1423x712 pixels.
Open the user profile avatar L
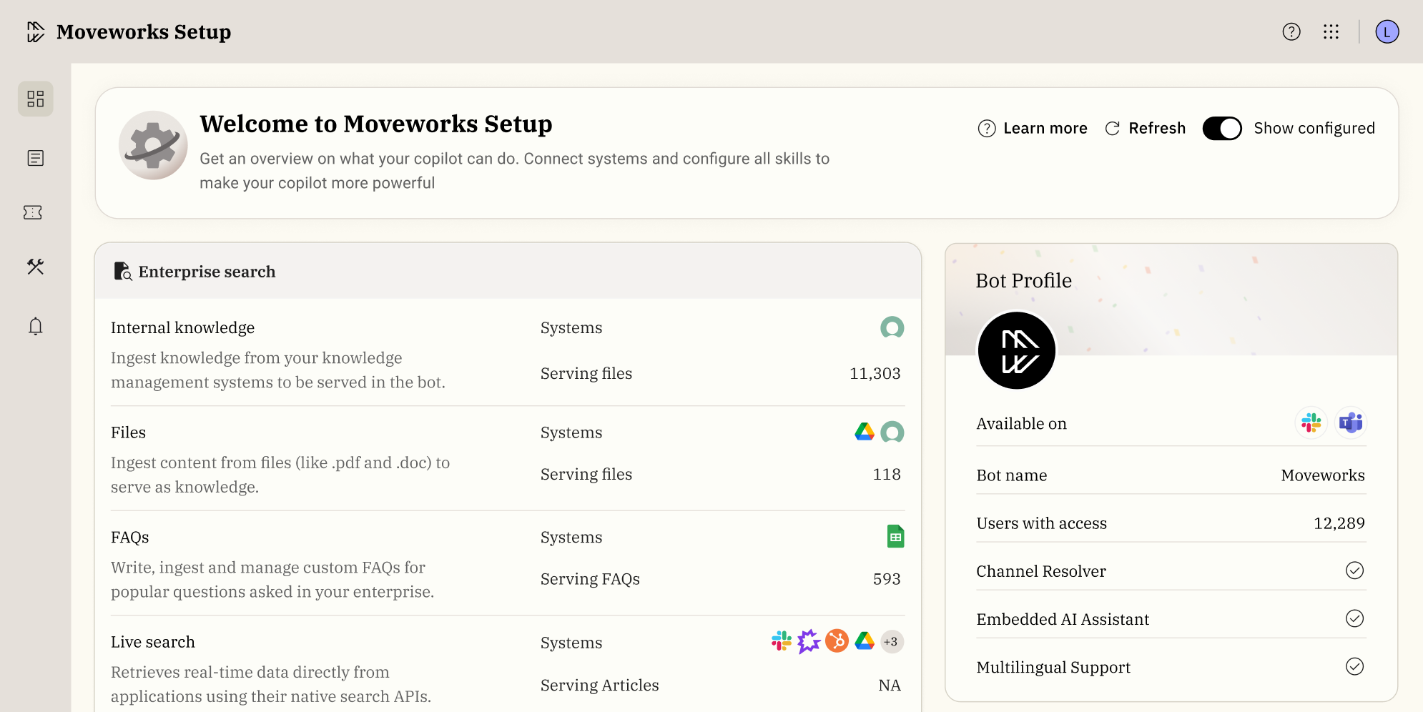pos(1387,31)
